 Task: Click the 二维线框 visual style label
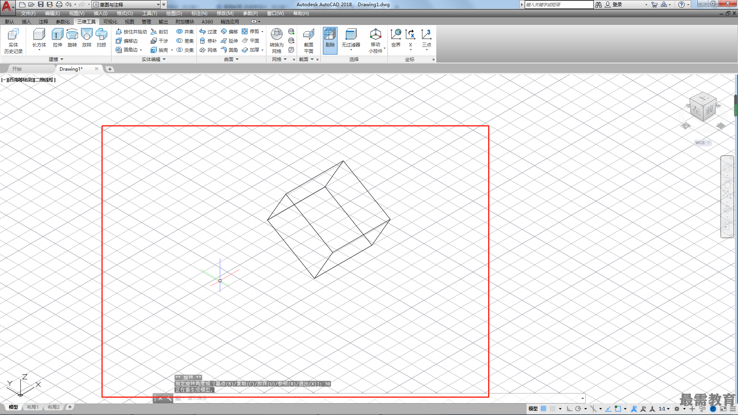44,80
